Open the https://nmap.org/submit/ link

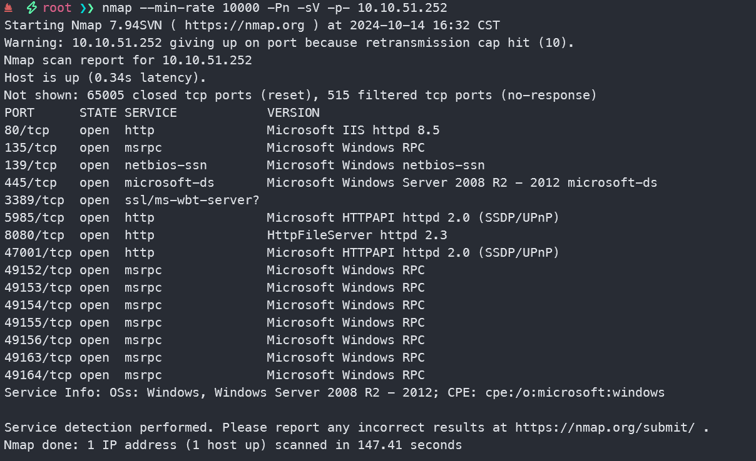pos(605,428)
